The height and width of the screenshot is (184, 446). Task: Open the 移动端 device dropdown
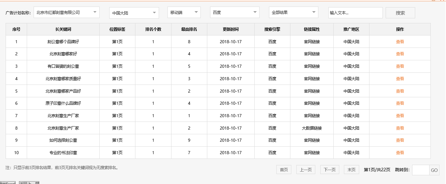click(x=184, y=12)
